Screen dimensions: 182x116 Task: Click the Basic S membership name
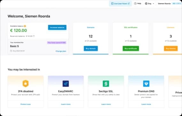click(14, 46)
